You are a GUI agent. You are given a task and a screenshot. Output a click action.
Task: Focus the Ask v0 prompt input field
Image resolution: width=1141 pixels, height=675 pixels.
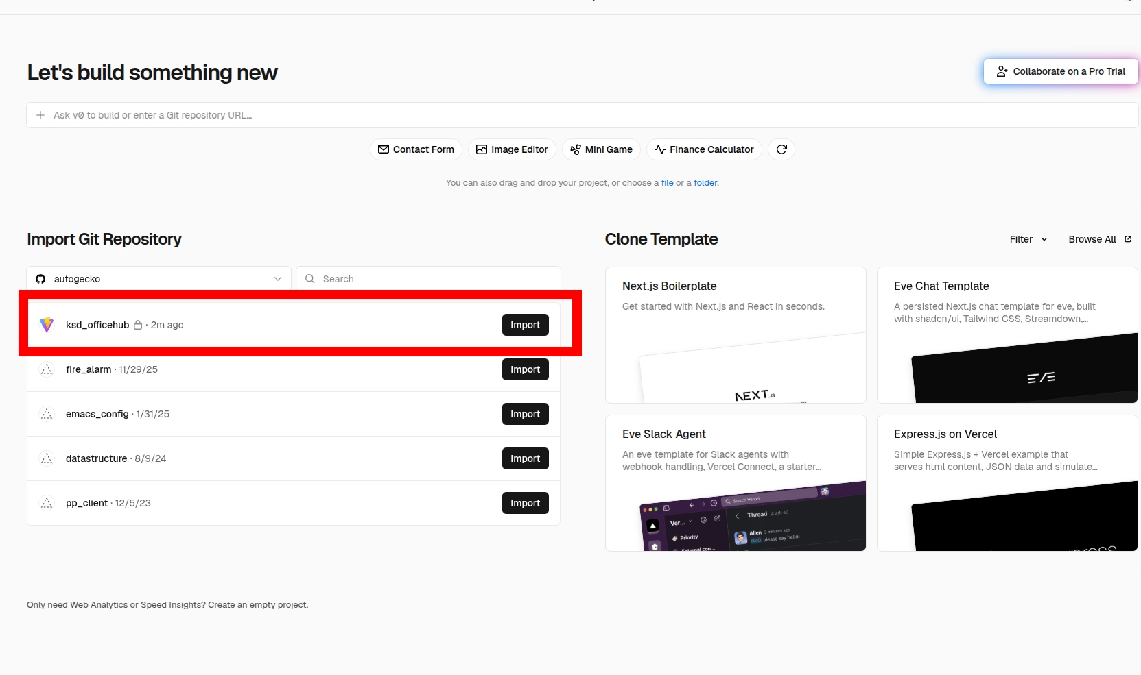click(x=583, y=115)
